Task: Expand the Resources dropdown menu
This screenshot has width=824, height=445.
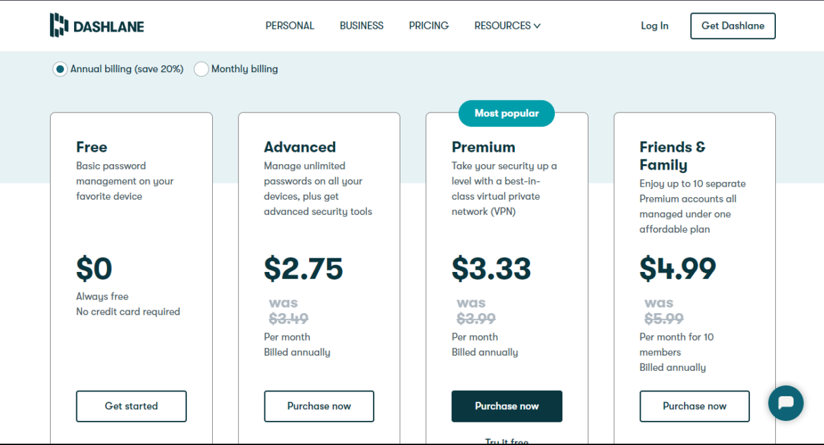Action: (x=507, y=25)
